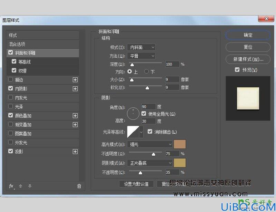The image size is (276, 212).
Task: Open the 样式 内斜面 dropdown
Action: (141, 47)
